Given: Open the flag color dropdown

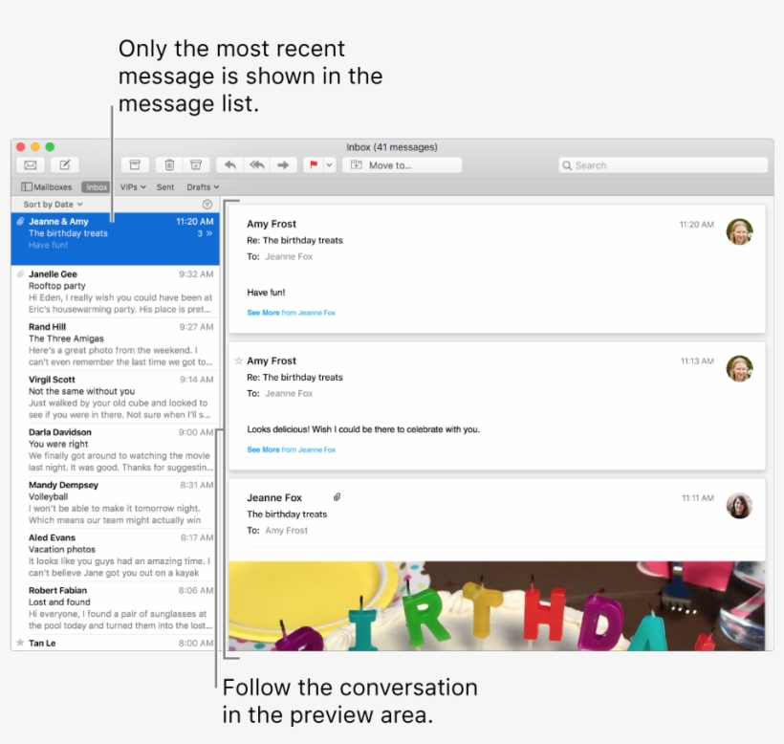Looking at the screenshot, I should coord(328,164).
